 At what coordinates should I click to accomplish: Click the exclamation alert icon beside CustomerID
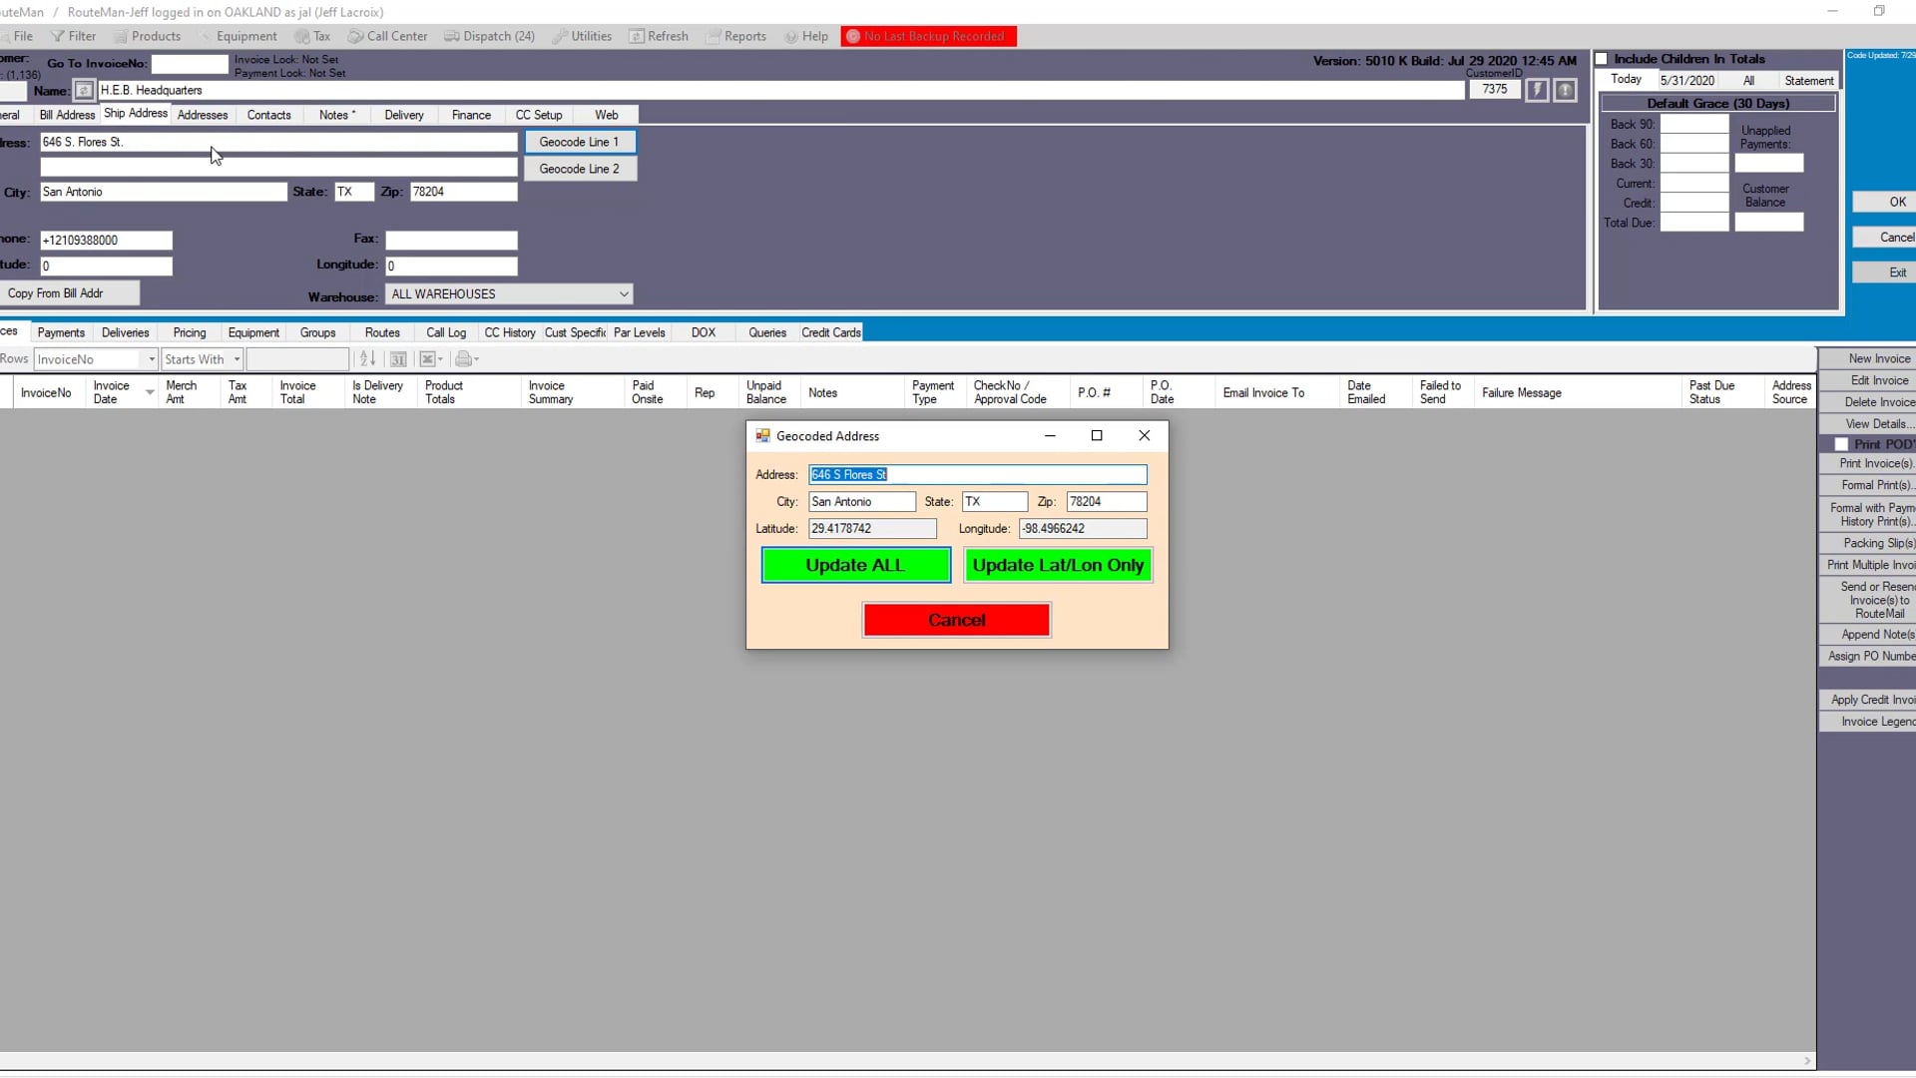pos(1565,90)
